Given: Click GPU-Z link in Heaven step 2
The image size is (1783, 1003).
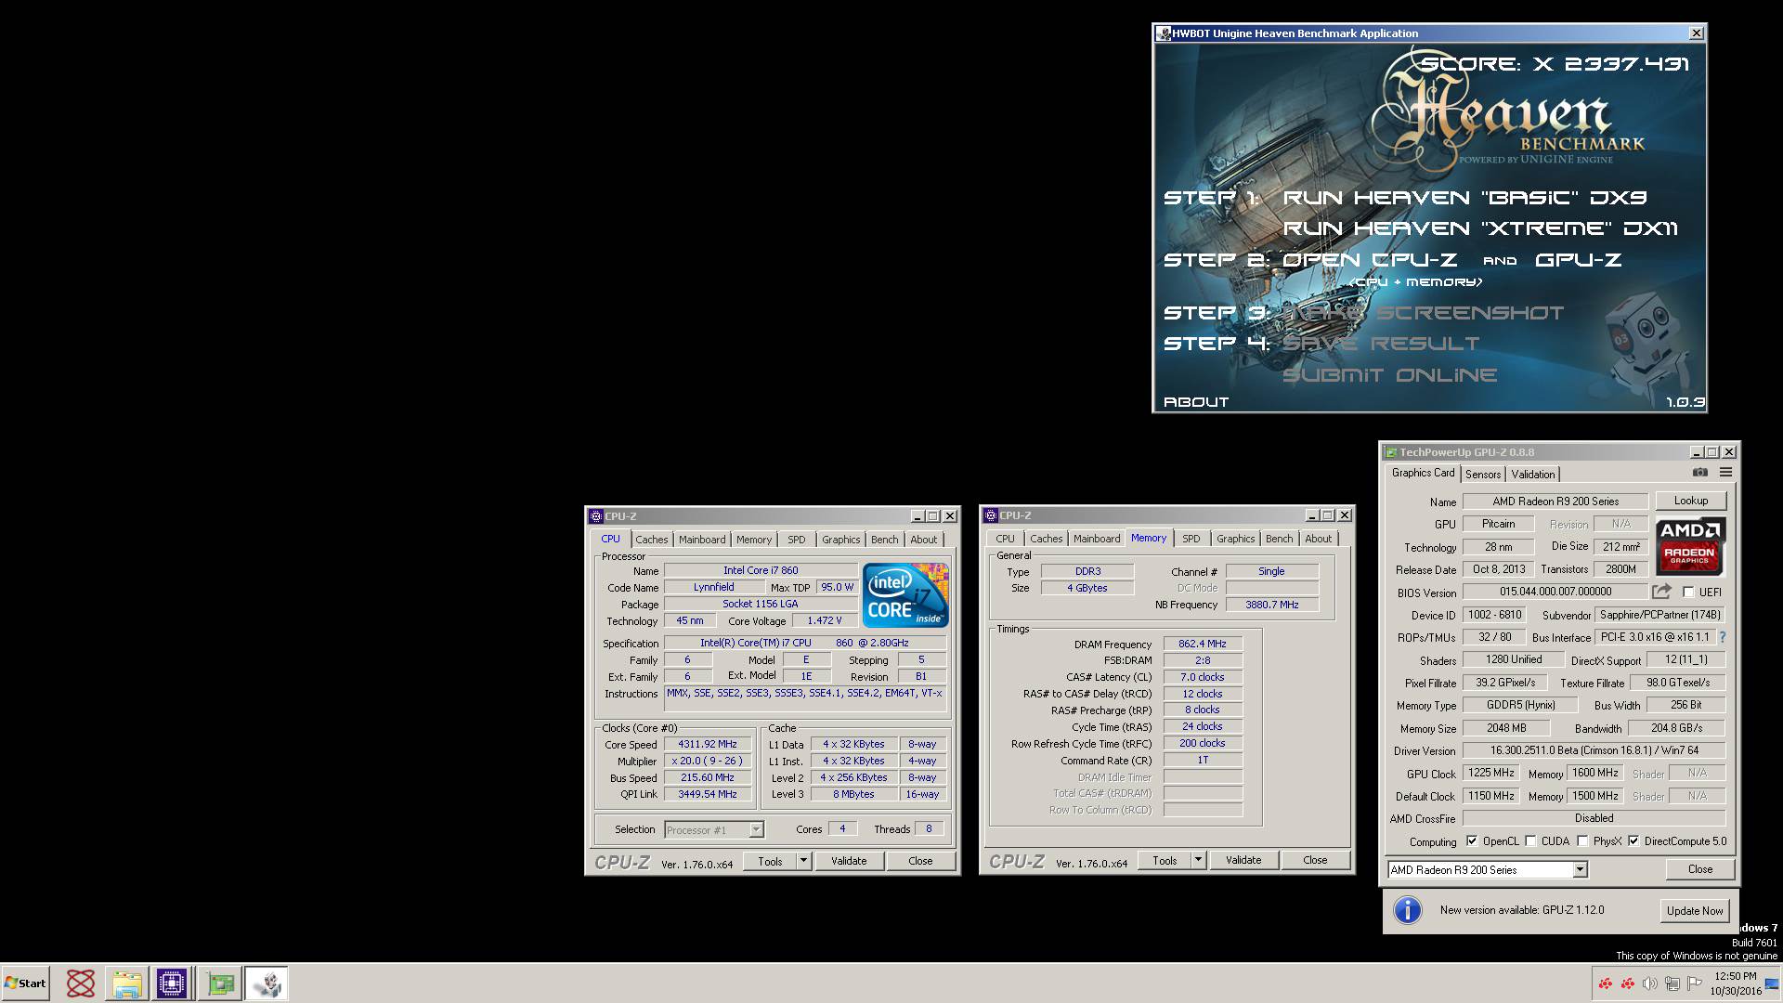Looking at the screenshot, I should pos(1579,260).
